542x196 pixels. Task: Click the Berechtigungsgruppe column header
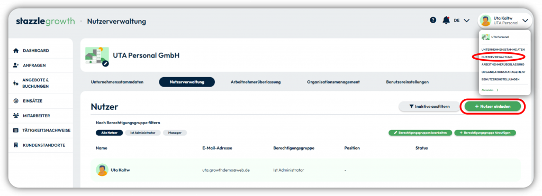point(294,148)
